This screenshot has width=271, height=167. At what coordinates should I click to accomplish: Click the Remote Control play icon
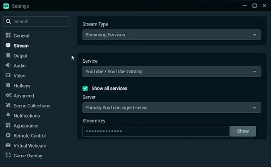click(x=8, y=136)
